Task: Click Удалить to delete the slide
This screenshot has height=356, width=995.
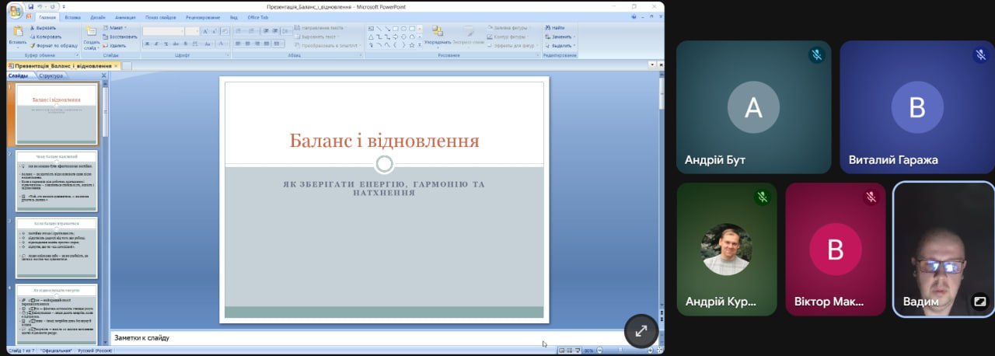Action: pyautogui.click(x=117, y=46)
